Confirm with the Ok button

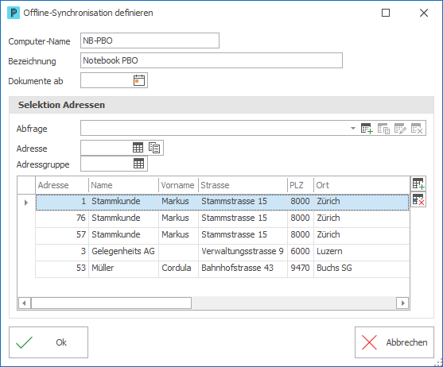point(49,342)
